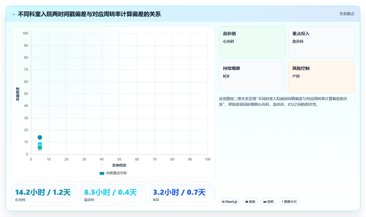Click the 影响程度 x-axis title
The width and height of the screenshot is (366, 217).
119,165
